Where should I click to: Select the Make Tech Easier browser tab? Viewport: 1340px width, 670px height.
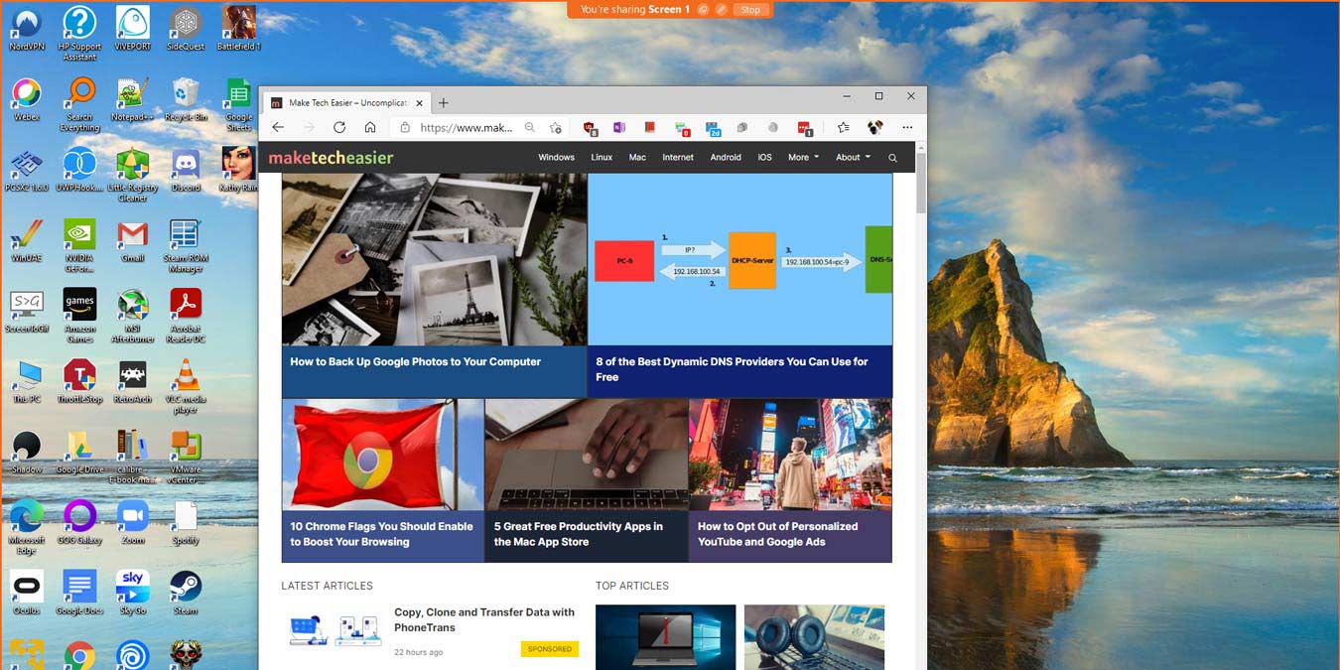(x=346, y=102)
